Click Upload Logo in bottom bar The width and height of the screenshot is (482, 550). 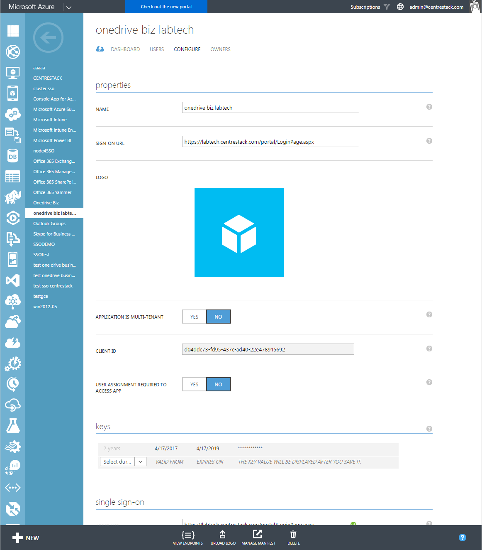click(223, 538)
